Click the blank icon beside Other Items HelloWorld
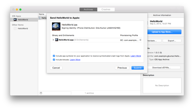 [x=15, y=29]
